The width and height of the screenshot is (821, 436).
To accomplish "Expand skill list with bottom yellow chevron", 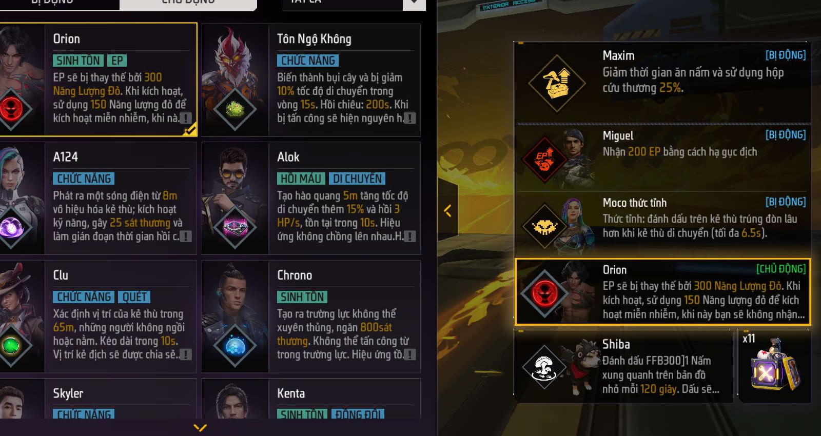I will click(200, 427).
